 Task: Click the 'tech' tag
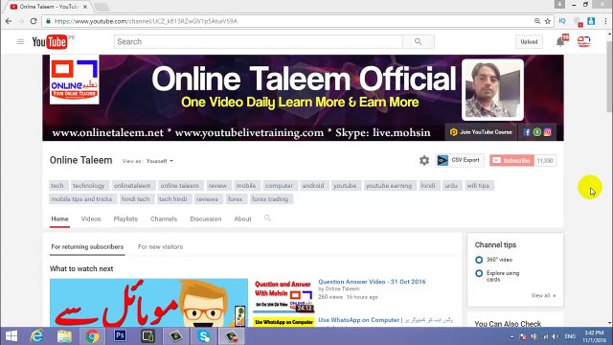click(x=57, y=185)
